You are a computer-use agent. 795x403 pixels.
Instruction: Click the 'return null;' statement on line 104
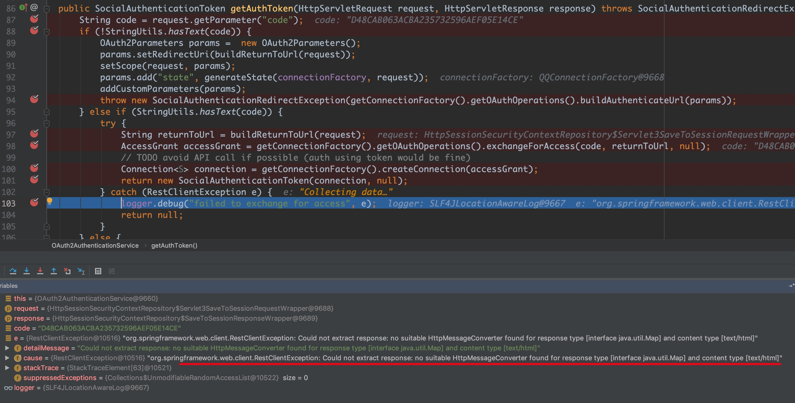click(x=152, y=215)
